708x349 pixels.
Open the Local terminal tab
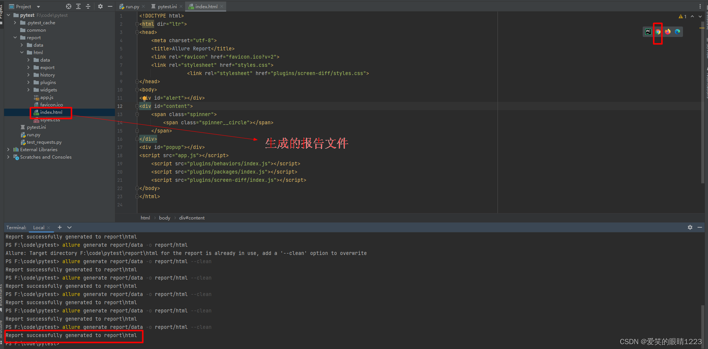click(38, 228)
